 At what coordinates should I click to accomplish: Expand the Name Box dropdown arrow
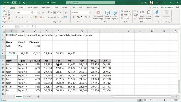14,26
